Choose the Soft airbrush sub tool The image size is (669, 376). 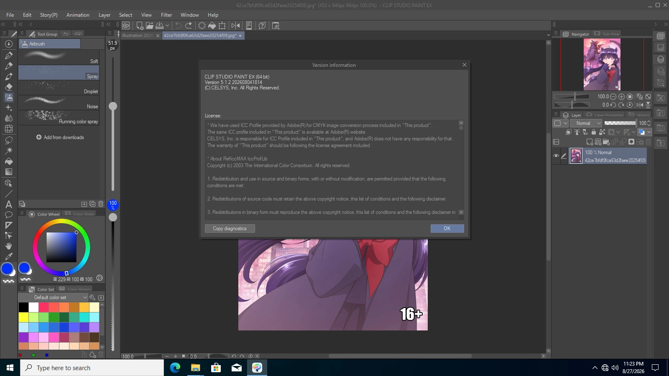[x=59, y=57]
